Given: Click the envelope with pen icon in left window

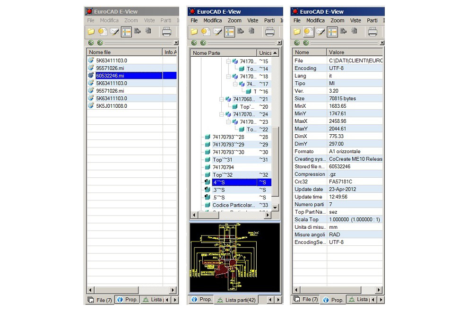Looking at the screenshot, I should coord(114,31).
